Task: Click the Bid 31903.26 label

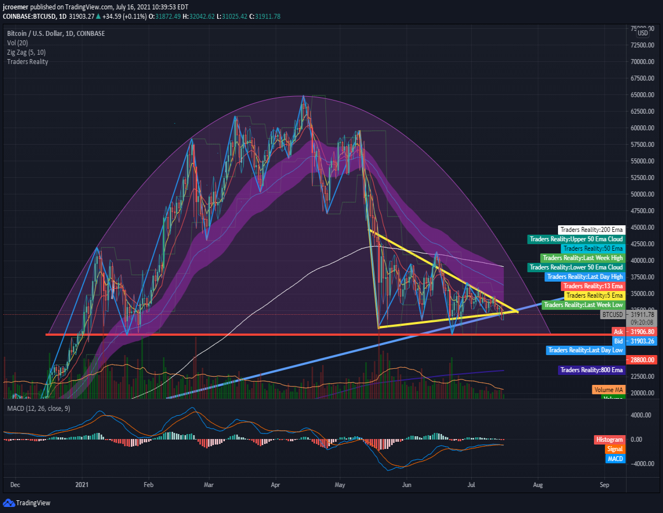Action: [x=635, y=341]
